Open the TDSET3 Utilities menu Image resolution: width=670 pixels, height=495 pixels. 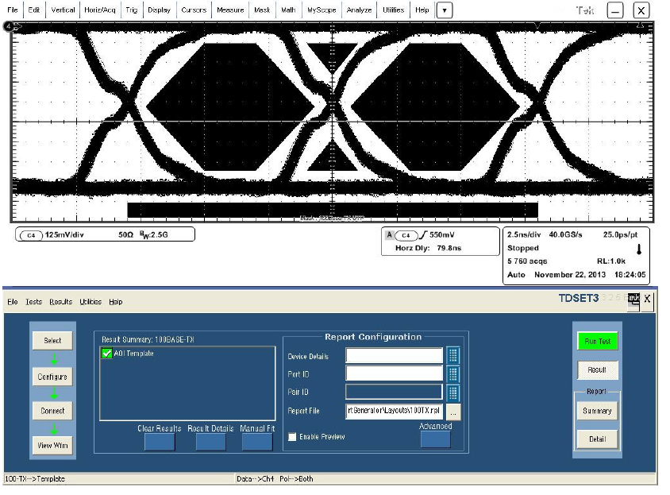pyautogui.click(x=90, y=302)
